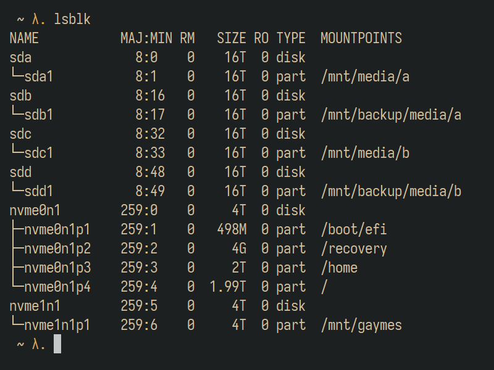Click the 8:0 device number
This screenshot has height=370, width=494.
(146, 57)
